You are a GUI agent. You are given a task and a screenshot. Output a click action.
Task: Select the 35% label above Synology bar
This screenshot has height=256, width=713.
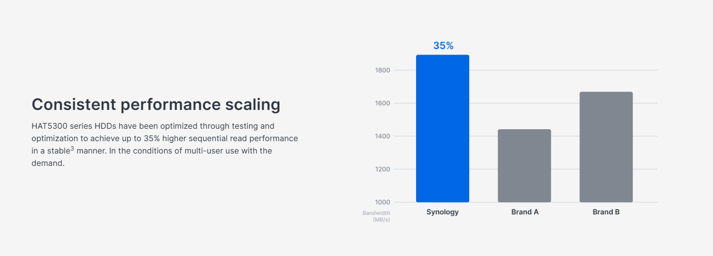443,46
